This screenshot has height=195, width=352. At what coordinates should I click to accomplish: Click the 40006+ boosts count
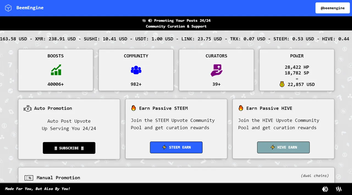pyautogui.click(x=56, y=84)
